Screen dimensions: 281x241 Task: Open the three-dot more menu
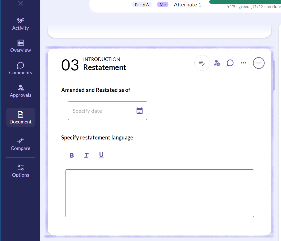tap(243, 63)
